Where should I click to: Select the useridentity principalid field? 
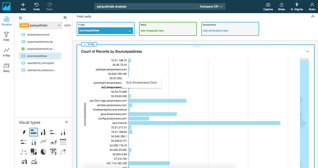click(x=40, y=63)
